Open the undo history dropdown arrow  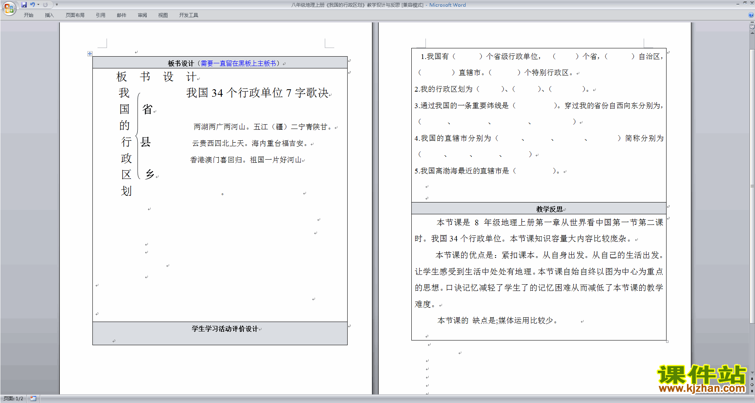[38, 5]
